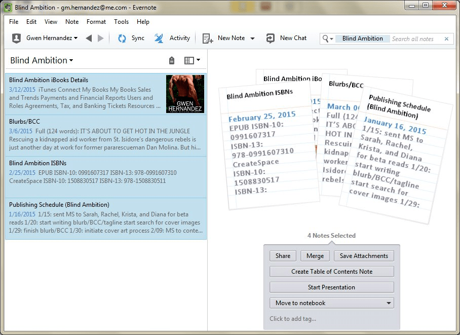Click the user account avatar icon
This screenshot has width=460, height=335.
pos(16,38)
